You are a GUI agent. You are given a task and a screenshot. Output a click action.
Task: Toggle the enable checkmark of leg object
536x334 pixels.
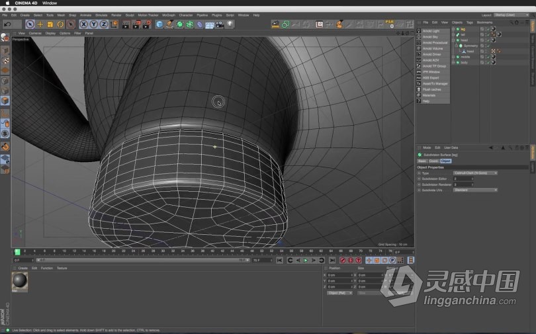click(488, 29)
